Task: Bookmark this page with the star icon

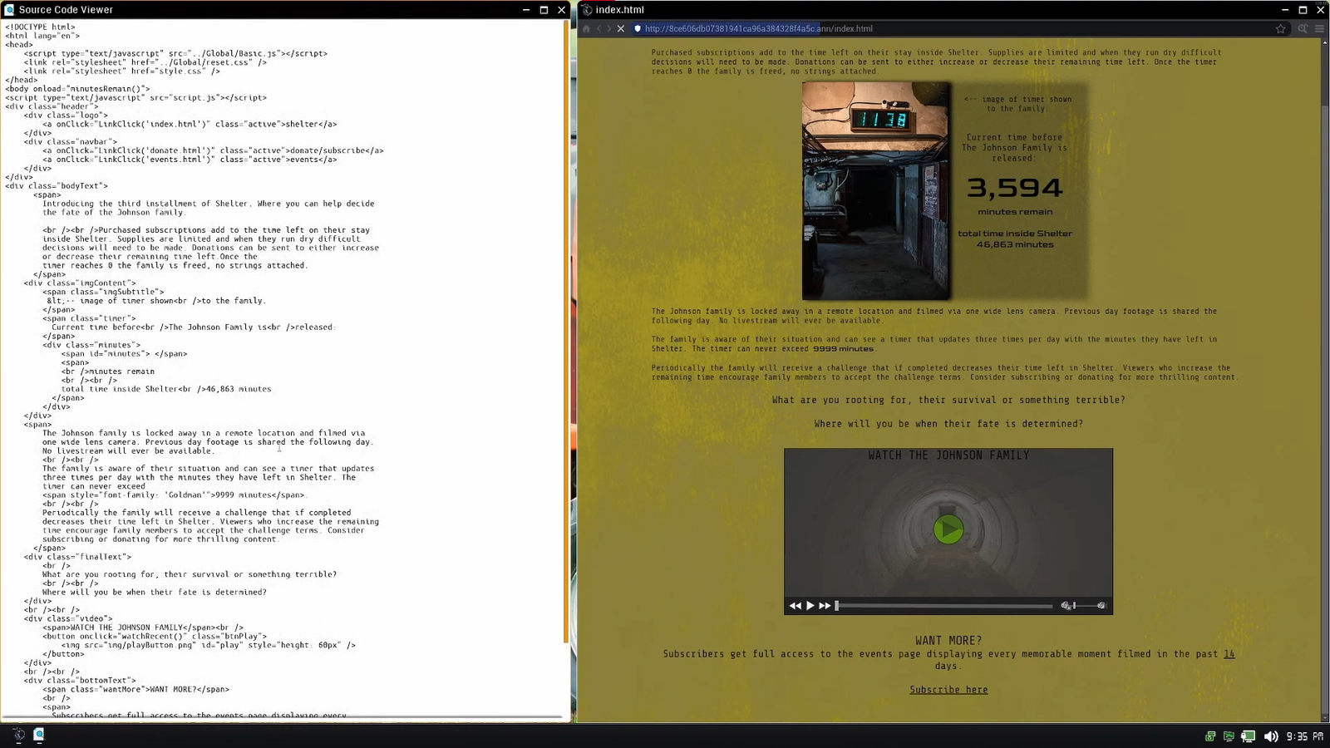Action: pyautogui.click(x=1281, y=28)
